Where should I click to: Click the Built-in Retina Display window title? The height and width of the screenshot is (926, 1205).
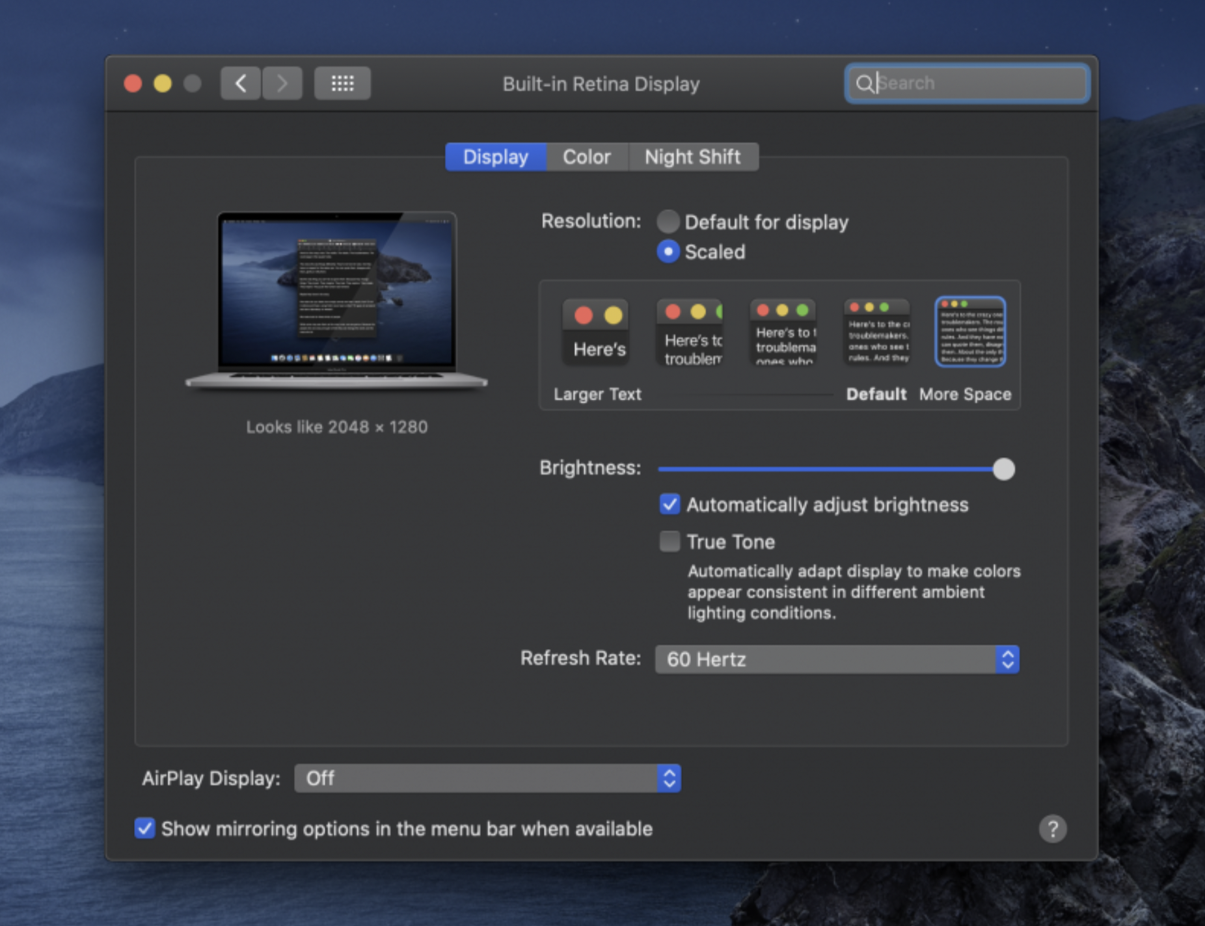pyautogui.click(x=601, y=84)
